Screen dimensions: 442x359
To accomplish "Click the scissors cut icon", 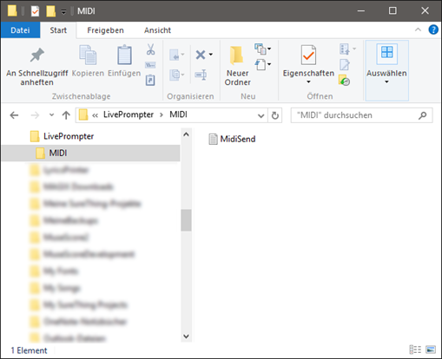I will click(x=150, y=49).
